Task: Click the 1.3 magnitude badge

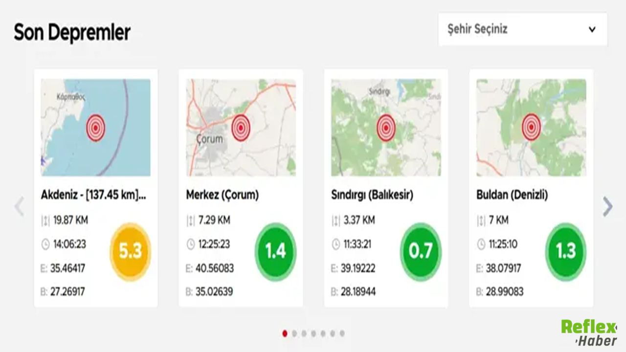Action: 566,251
